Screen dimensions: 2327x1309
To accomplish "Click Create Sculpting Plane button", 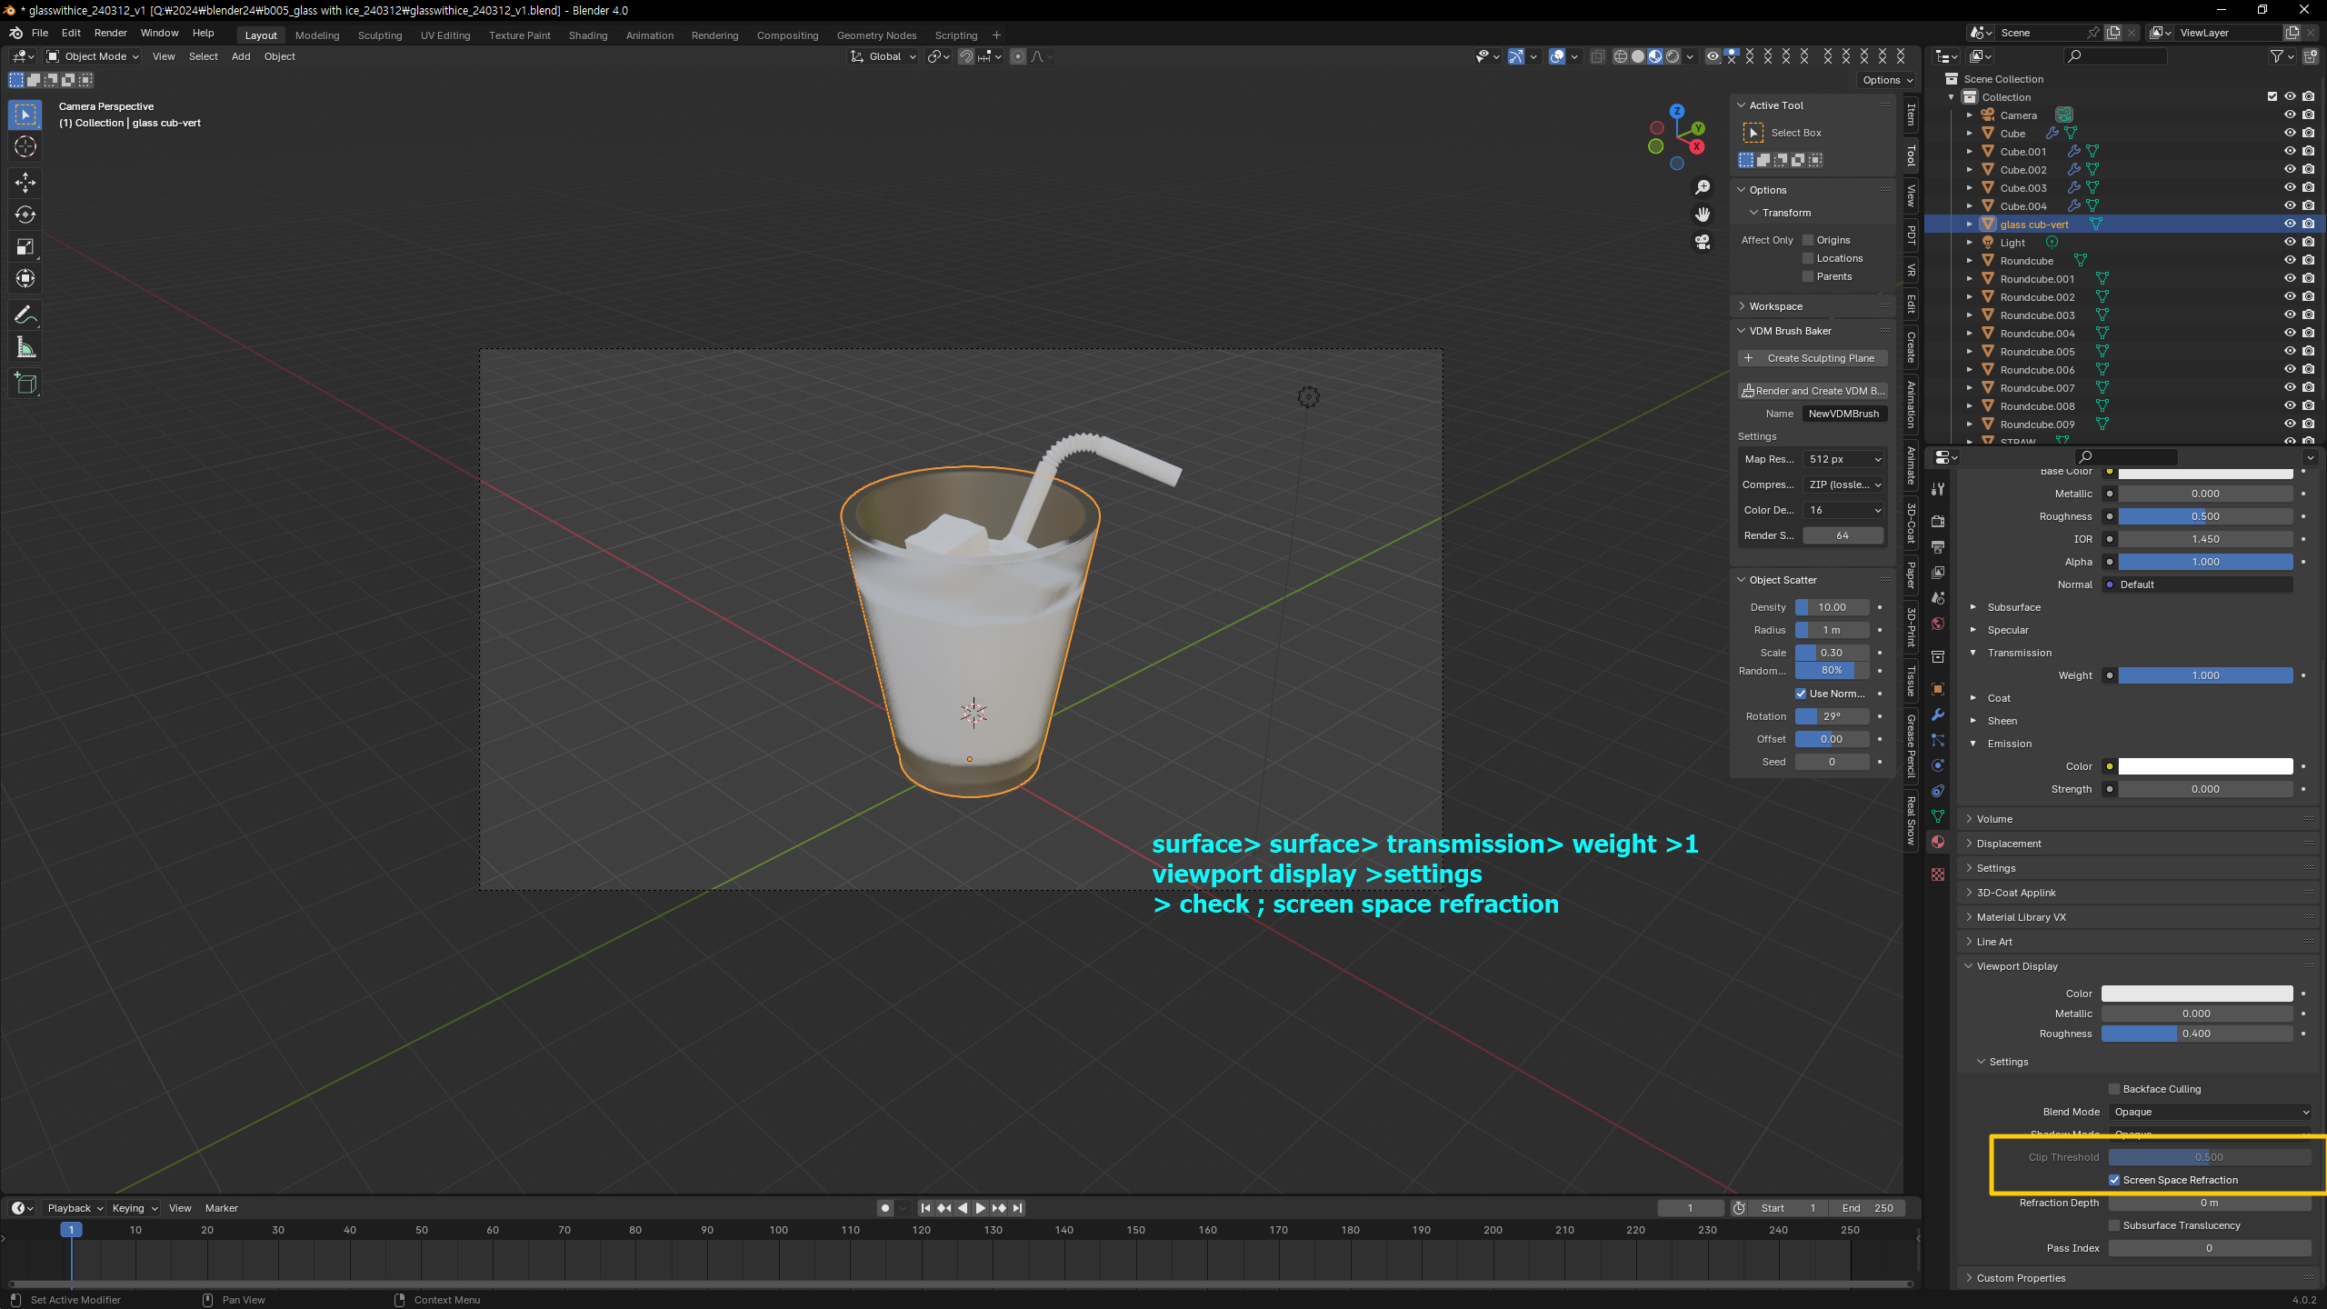I will [1813, 358].
